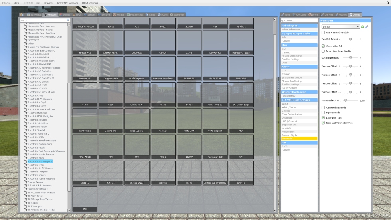Open the Default preset dropdown

click(341, 27)
